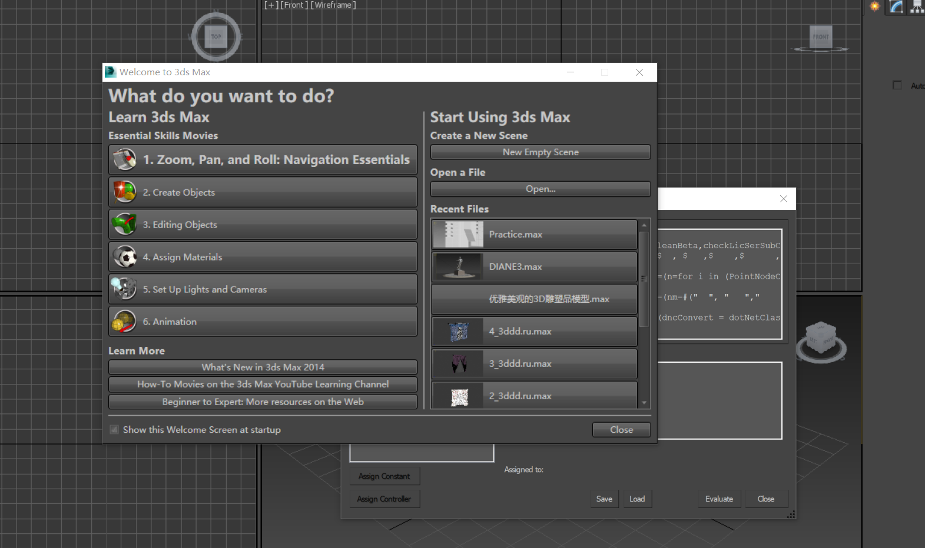Click the DIANE3.max statue thumbnail

(458, 266)
